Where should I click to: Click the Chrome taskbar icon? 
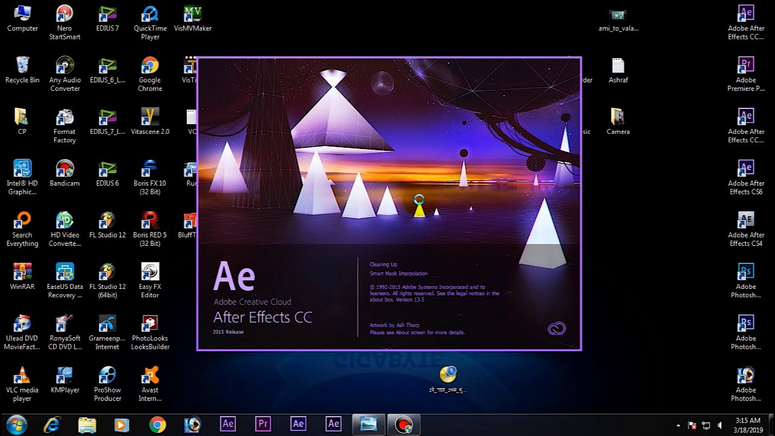(x=157, y=424)
